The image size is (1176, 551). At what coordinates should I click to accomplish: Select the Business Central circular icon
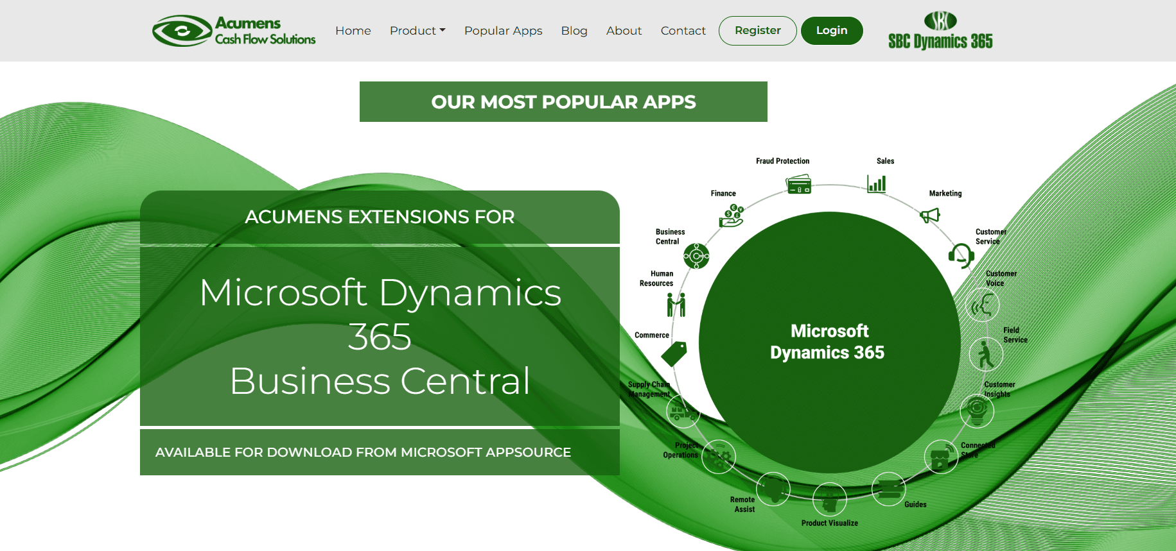pos(696,256)
